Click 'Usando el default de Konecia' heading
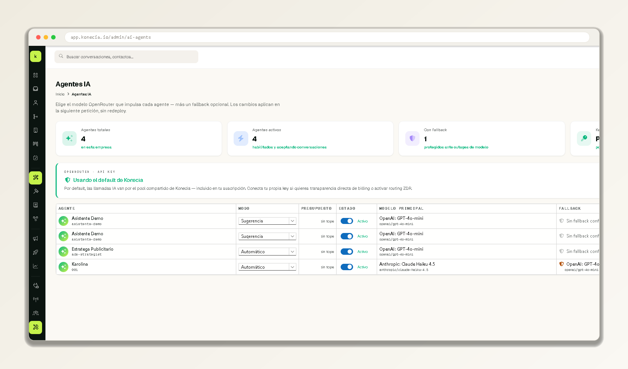The width and height of the screenshot is (628, 369). [108, 180]
